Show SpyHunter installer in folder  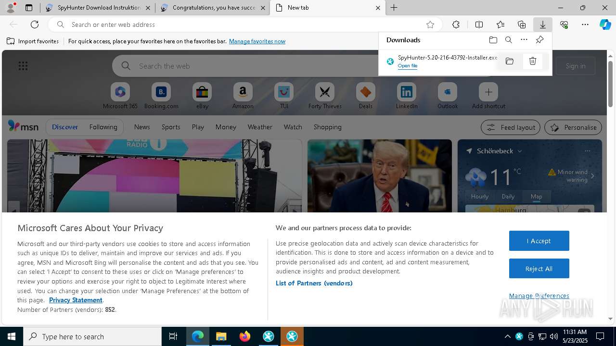510,61
